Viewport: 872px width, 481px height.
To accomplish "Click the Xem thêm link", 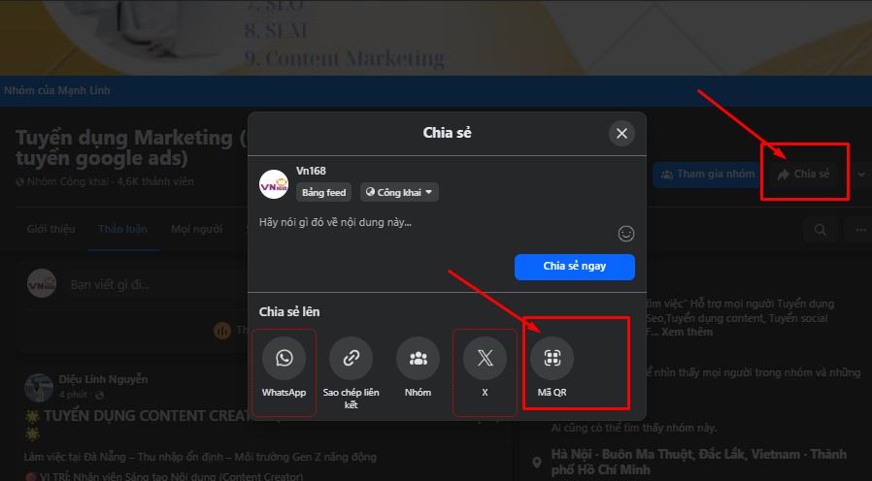I will (x=687, y=333).
